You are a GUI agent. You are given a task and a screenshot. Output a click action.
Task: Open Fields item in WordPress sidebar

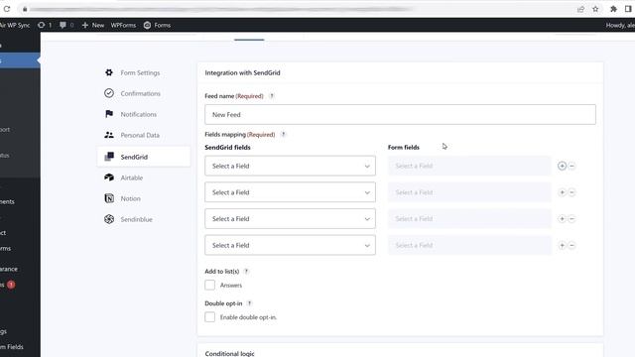point(12,347)
